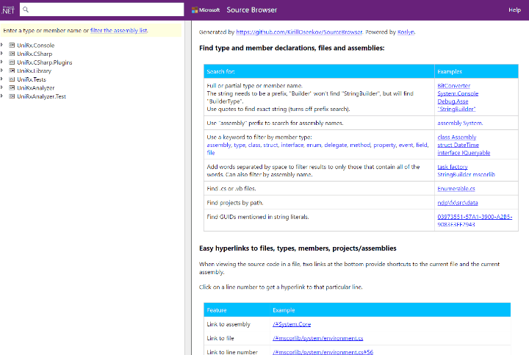The height and width of the screenshot is (355, 529).
Task: Select UniRx.Library assembly label
Action: (x=34, y=71)
